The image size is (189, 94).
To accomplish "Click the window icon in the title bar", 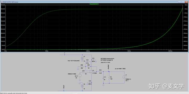I will (x=2, y=2).
